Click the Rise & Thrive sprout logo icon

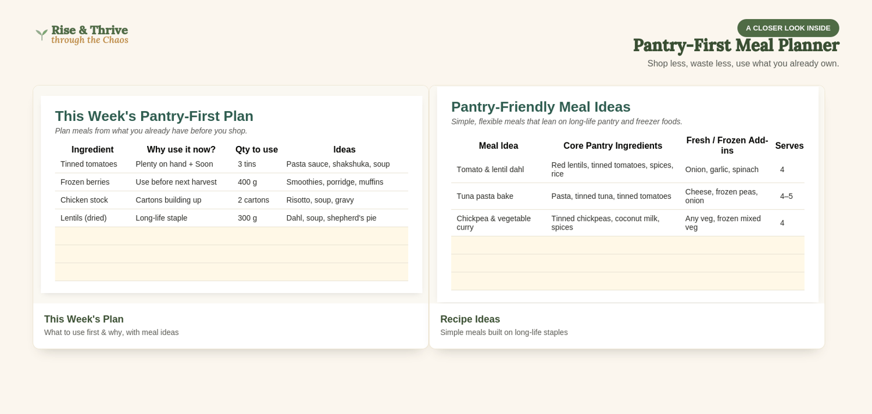41,35
